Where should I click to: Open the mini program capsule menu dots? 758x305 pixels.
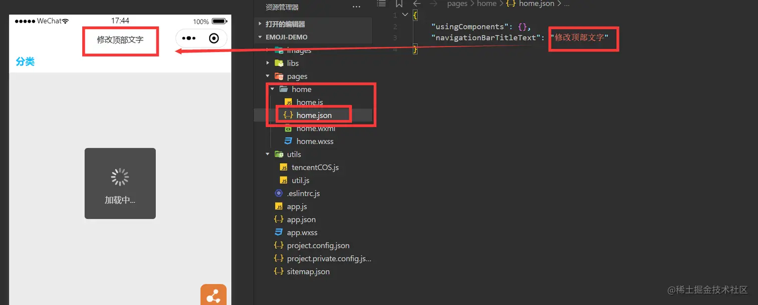pyautogui.click(x=188, y=38)
